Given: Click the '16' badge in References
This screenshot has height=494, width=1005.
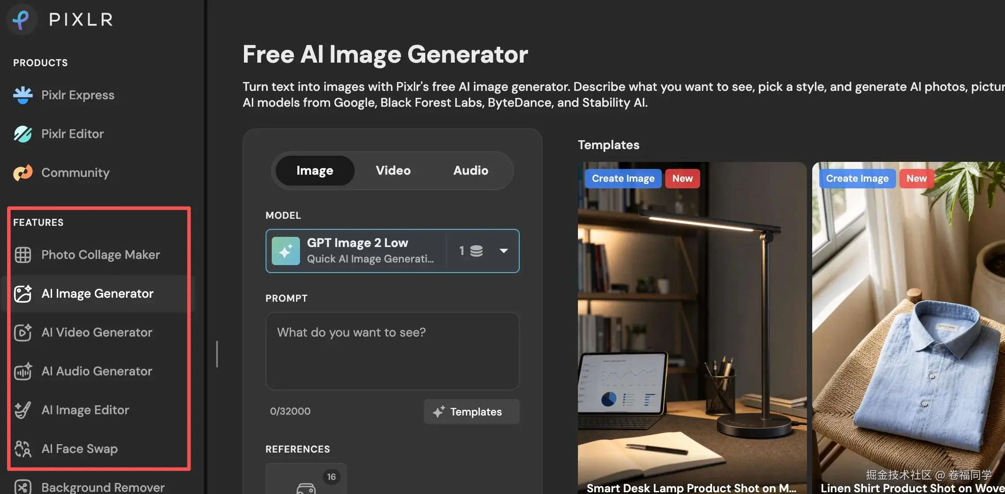Looking at the screenshot, I should click(x=331, y=477).
